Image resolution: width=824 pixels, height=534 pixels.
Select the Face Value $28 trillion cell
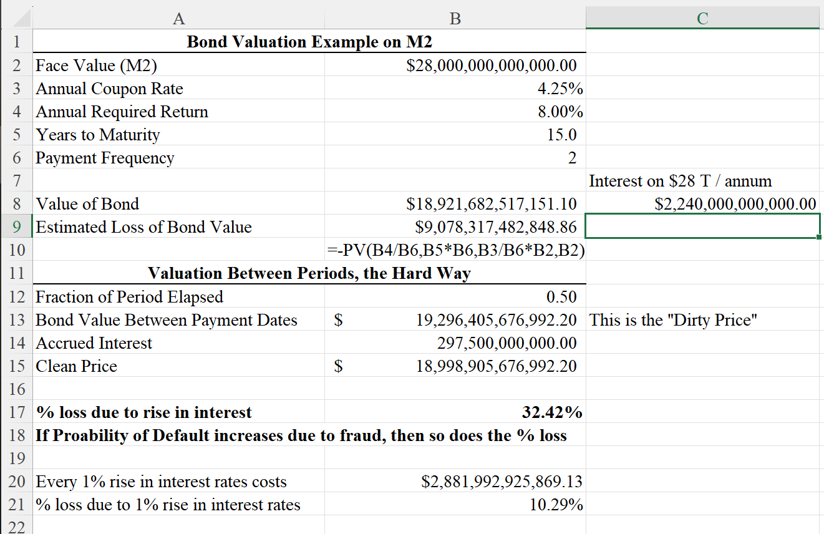pyautogui.click(x=491, y=66)
